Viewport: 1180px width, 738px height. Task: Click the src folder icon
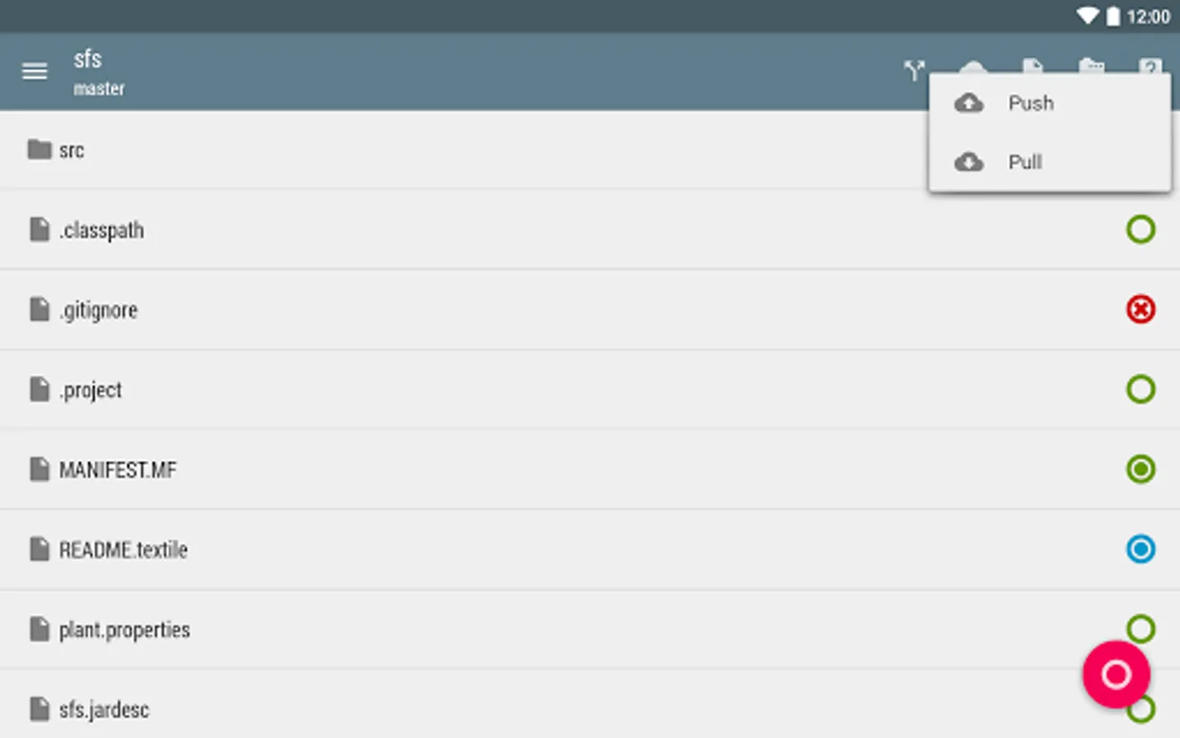[39, 149]
